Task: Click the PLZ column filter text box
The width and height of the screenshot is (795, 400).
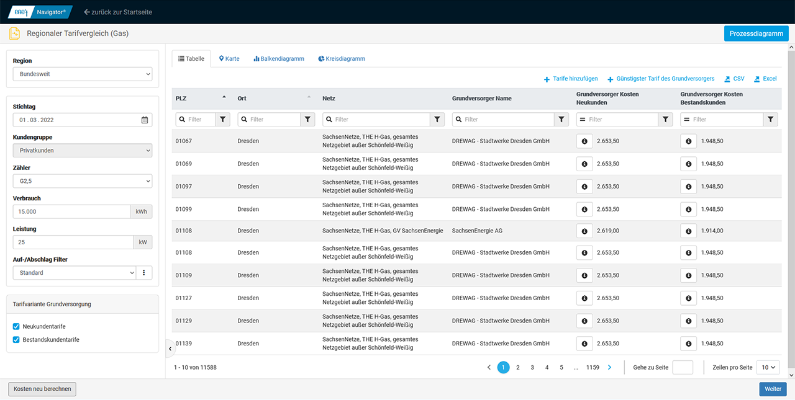Action: pyautogui.click(x=196, y=119)
